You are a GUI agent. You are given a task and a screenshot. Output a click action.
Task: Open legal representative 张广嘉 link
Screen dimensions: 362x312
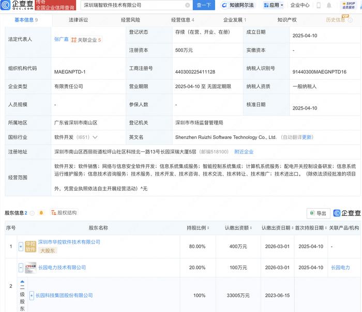[x=61, y=39]
